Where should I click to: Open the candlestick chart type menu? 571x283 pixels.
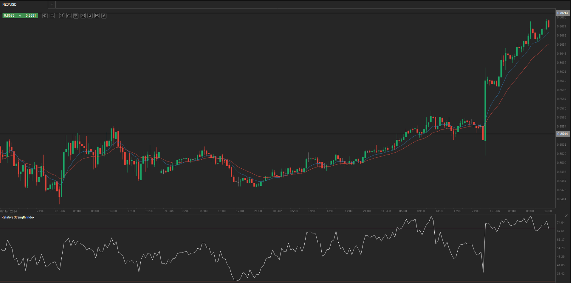pos(69,16)
